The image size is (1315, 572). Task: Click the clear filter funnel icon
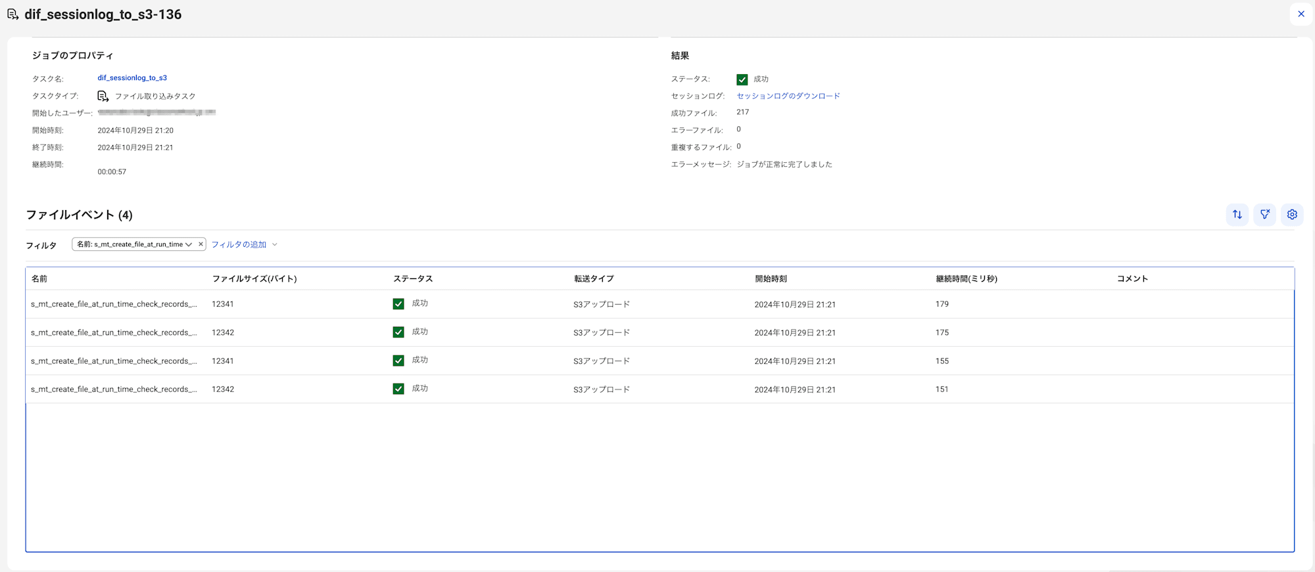[1264, 215]
